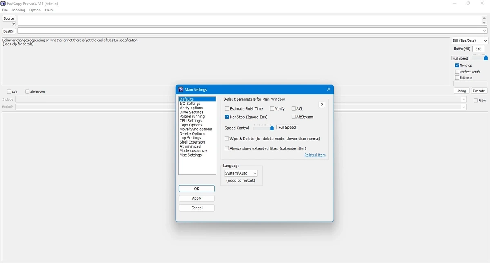This screenshot has width=490, height=263.
Task: Open the Option menu
Action: pos(35,10)
